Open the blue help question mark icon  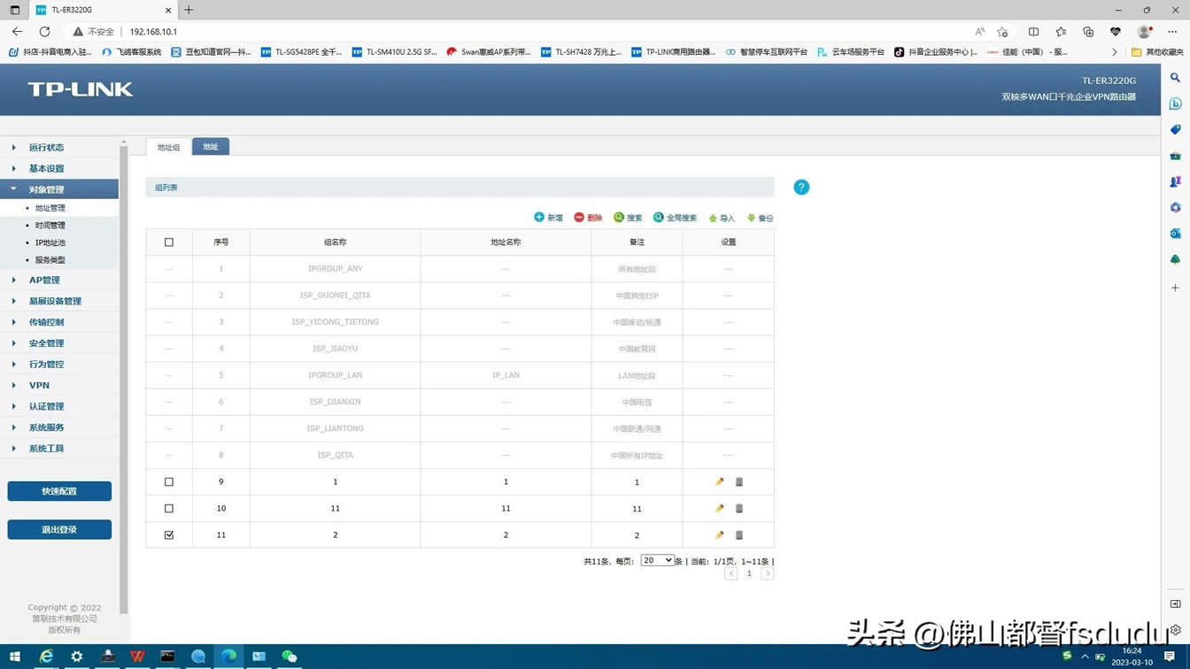click(x=801, y=188)
